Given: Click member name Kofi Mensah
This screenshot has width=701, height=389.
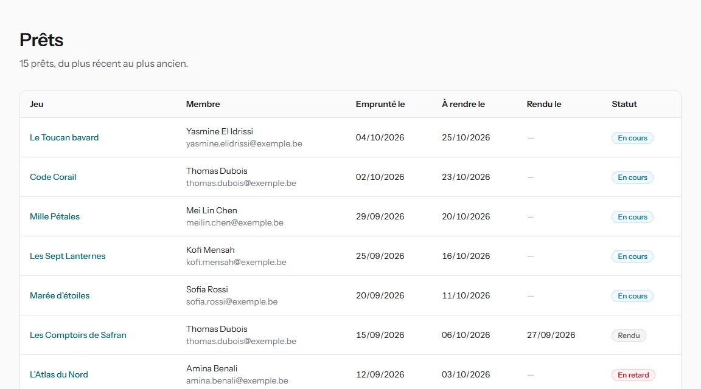Looking at the screenshot, I should (210, 250).
